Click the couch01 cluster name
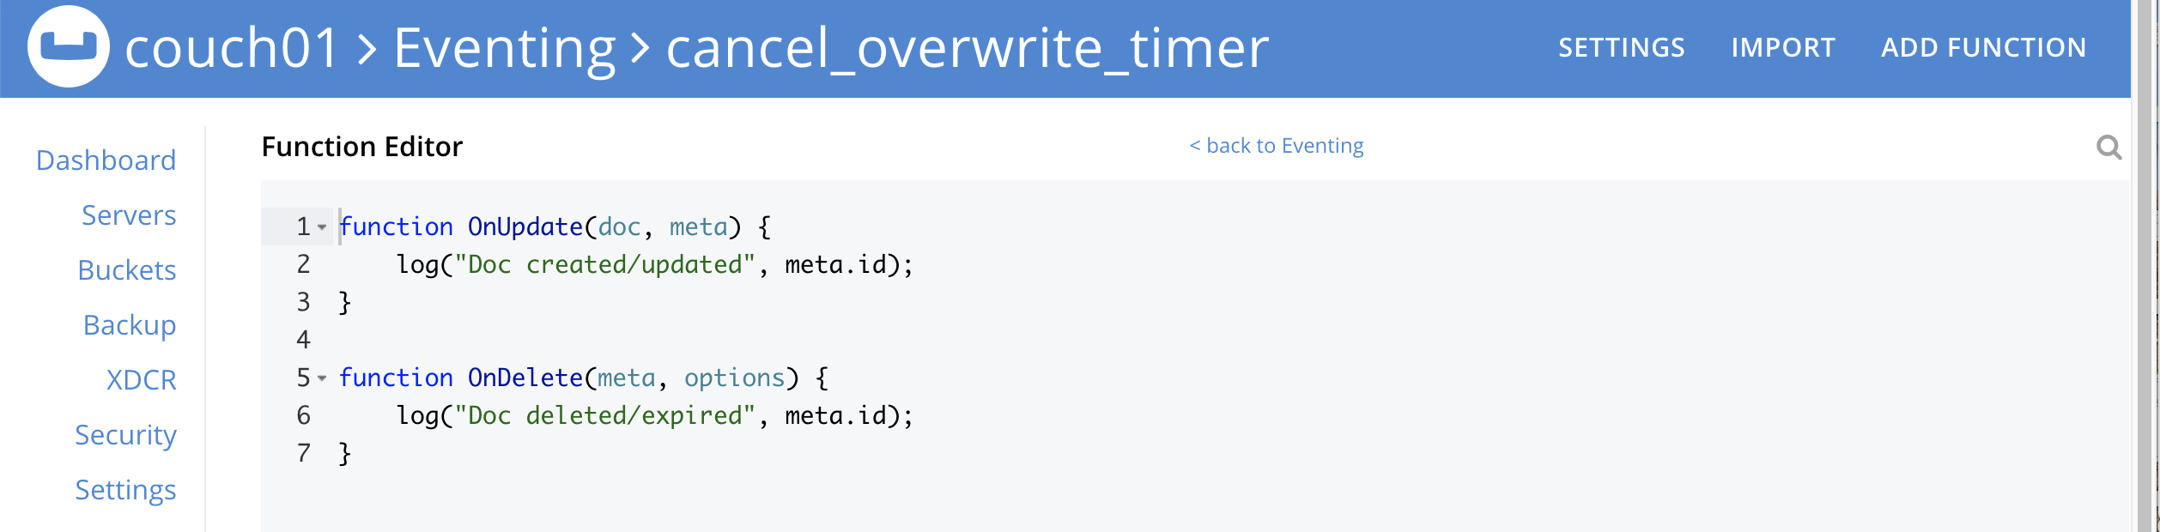Screen dimensions: 2160x532 (x=232, y=48)
